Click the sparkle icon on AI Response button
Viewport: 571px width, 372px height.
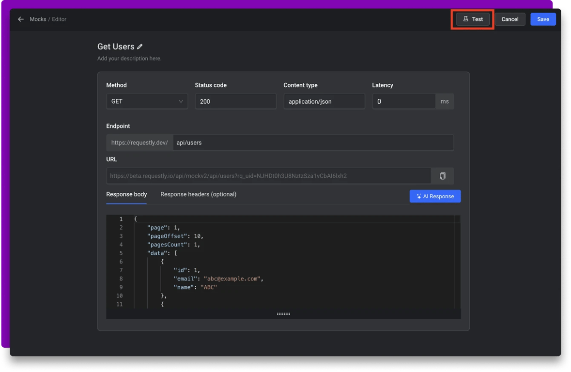point(419,196)
